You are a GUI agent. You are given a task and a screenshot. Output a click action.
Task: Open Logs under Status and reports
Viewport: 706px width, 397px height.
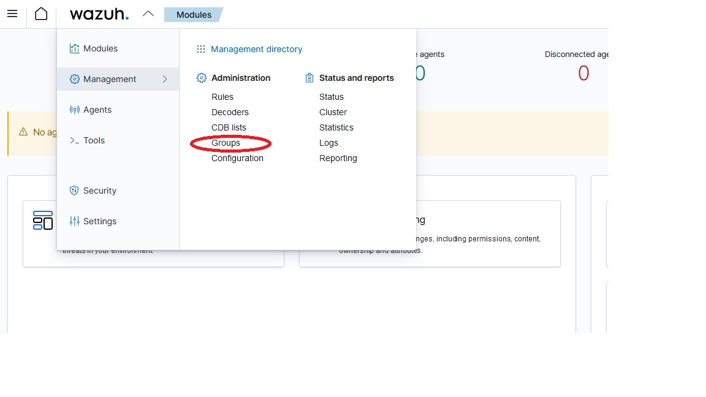point(328,143)
